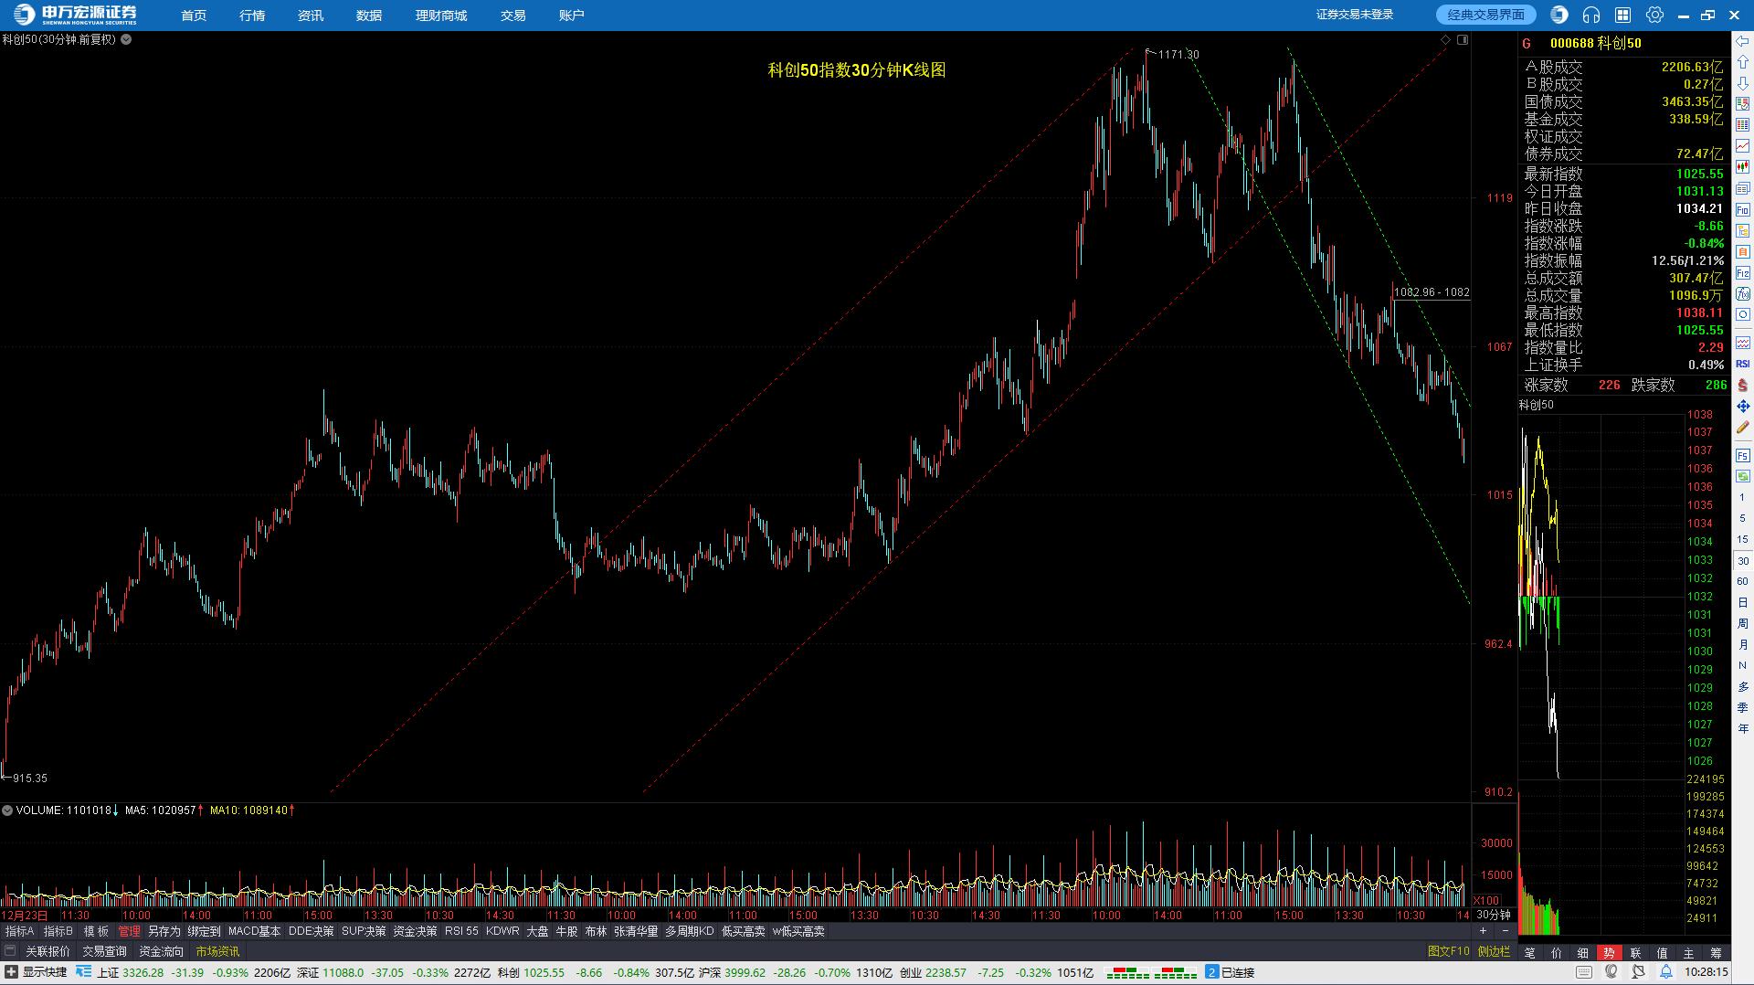Select the 势 tab under the mini chart

(x=1609, y=953)
